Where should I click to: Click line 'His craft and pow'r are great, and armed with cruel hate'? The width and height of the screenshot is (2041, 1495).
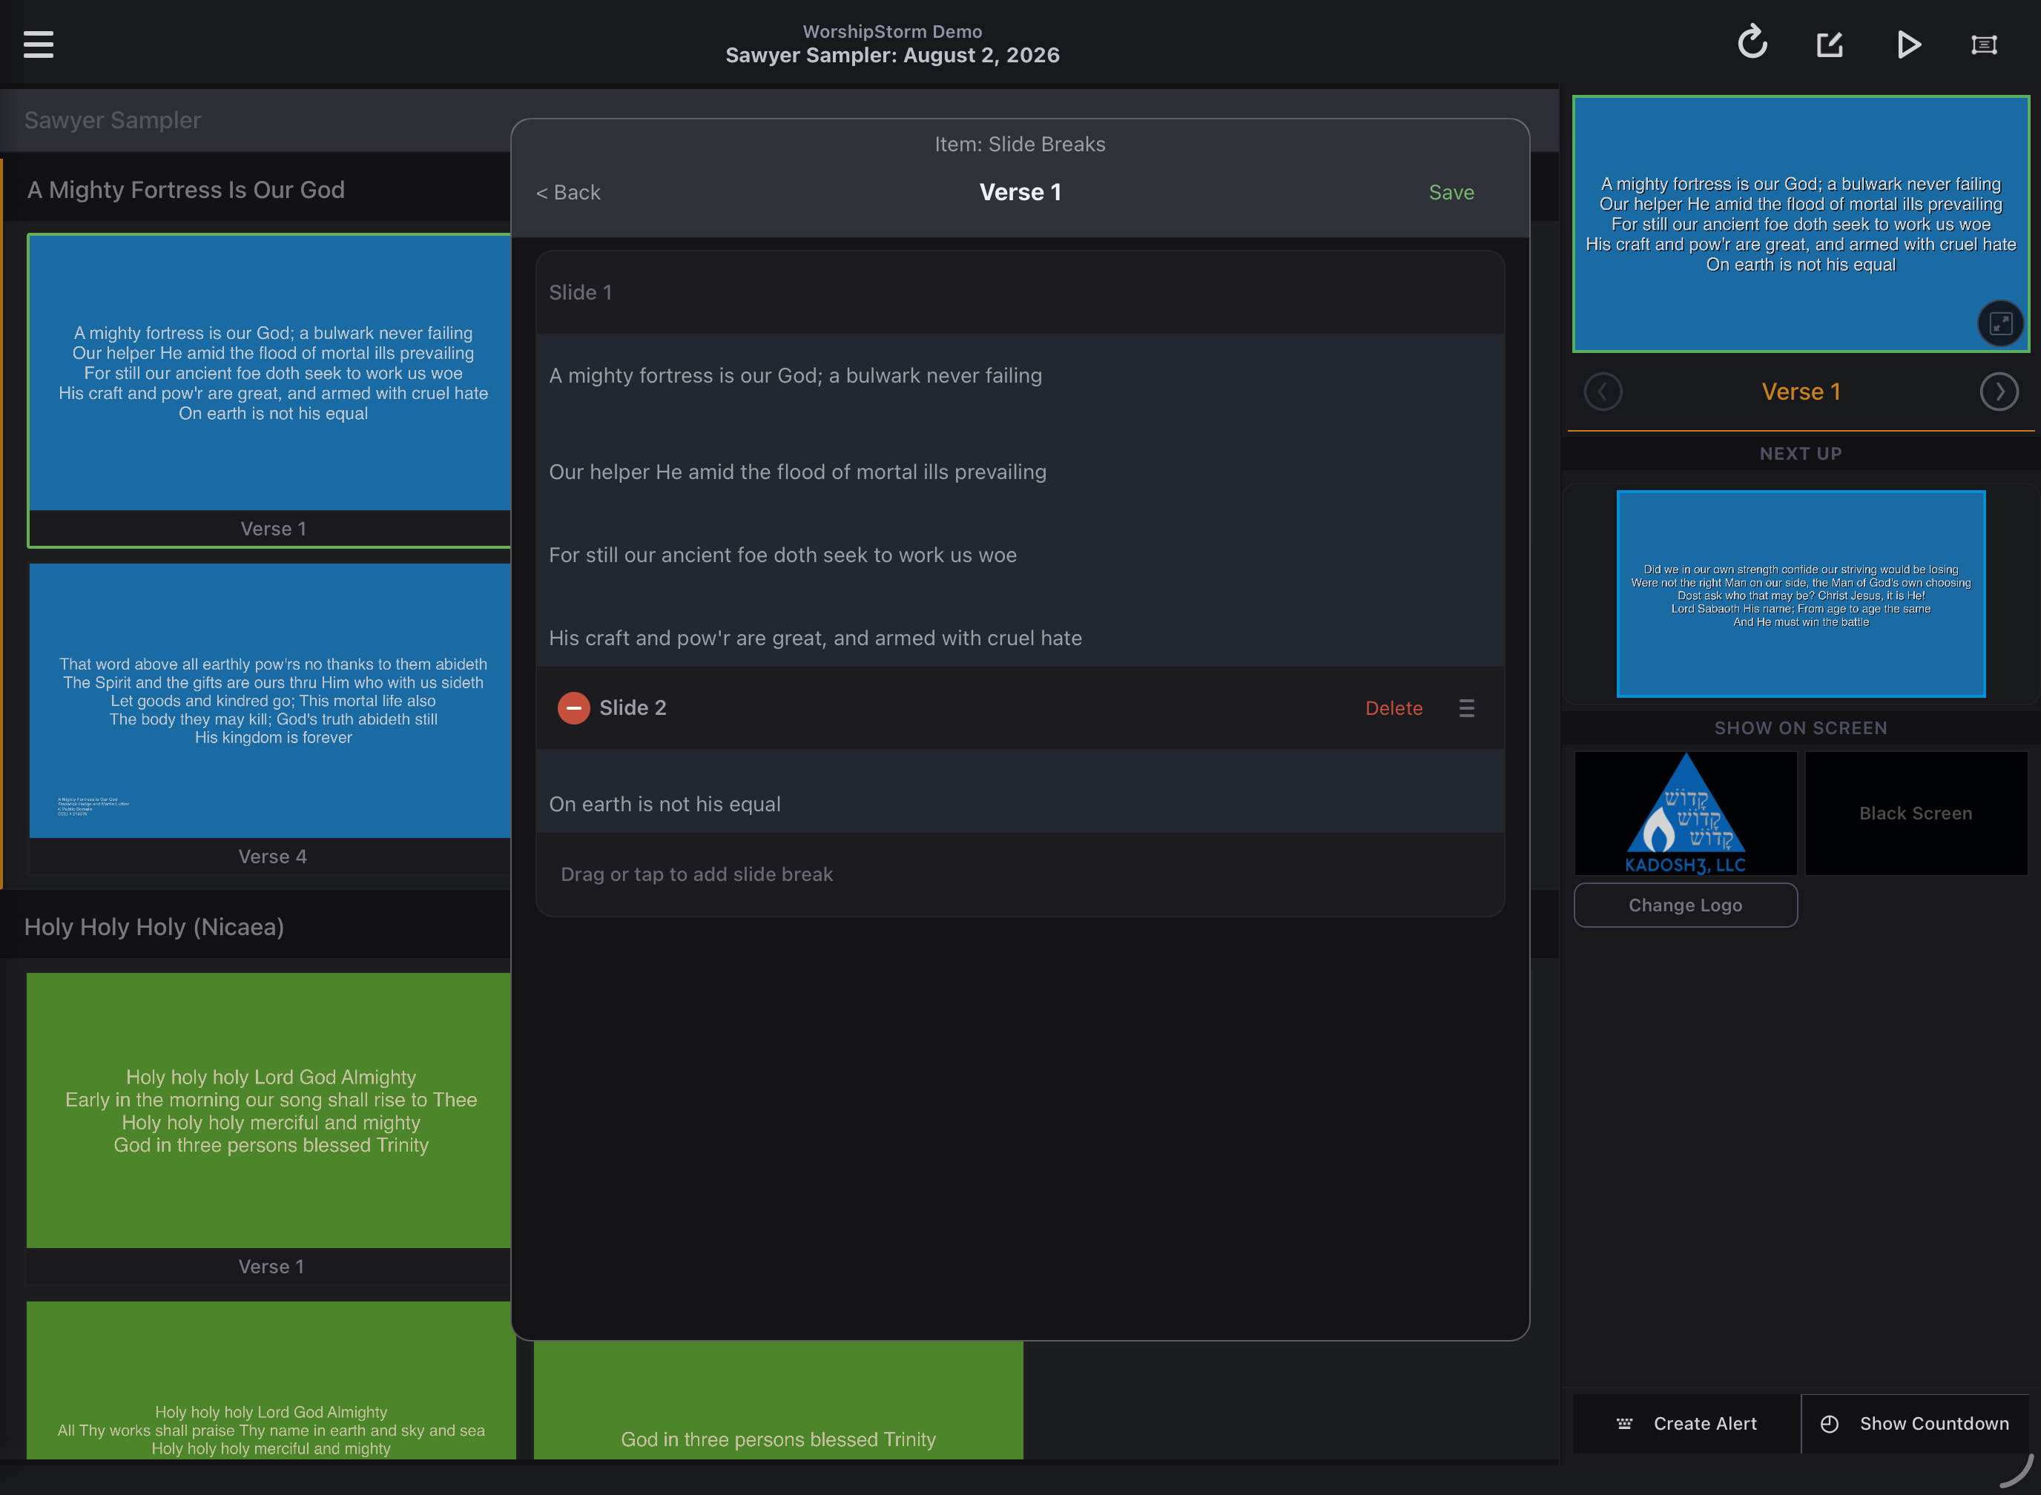tap(1020, 638)
